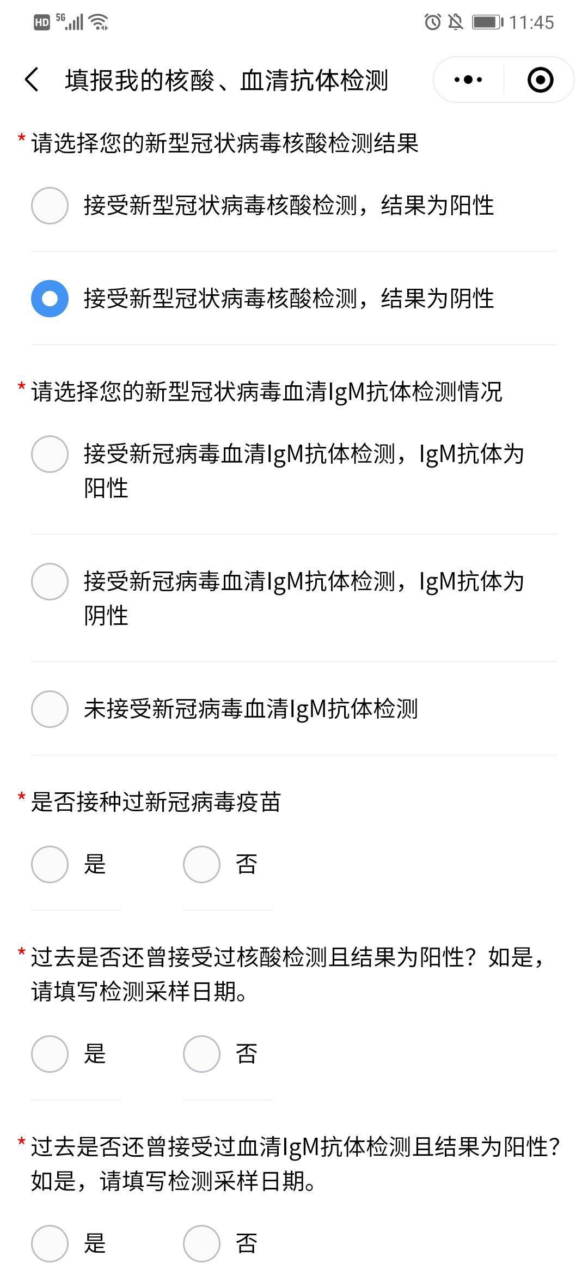The width and height of the screenshot is (588, 1275).
Task: Tap the HD status icon
Action: [x=42, y=22]
